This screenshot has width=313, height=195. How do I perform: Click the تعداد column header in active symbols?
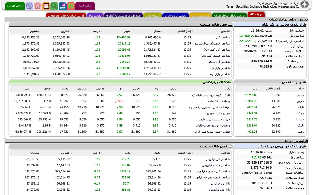pyautogui.click(x=65, y=89)
